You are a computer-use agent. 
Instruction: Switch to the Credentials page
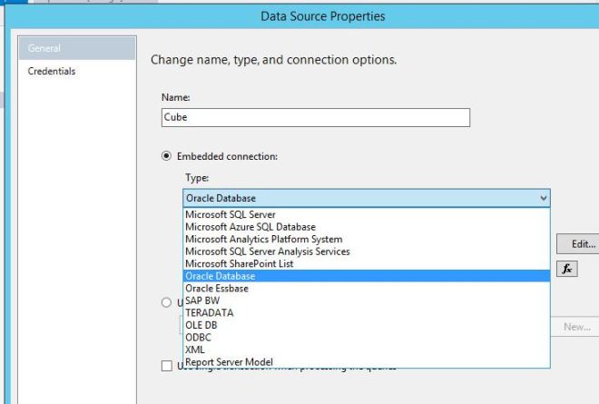click(x=51, y=71)
